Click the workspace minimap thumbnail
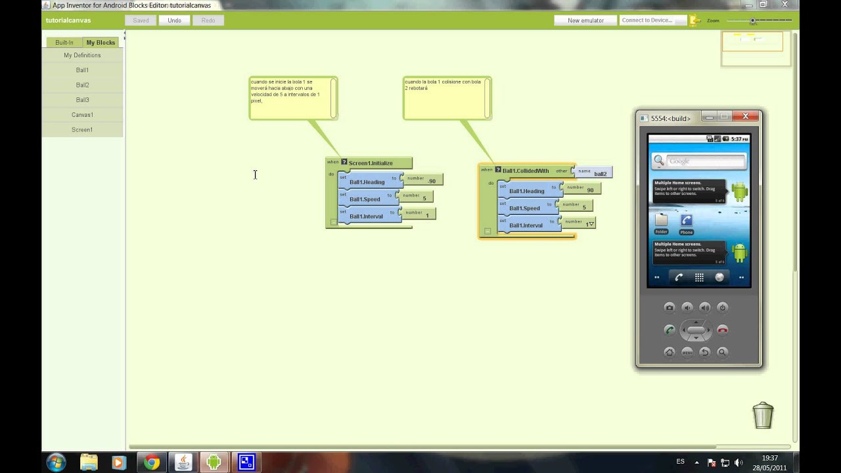 click(x=756, y=48)
